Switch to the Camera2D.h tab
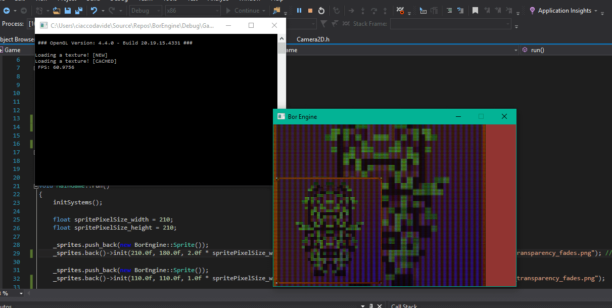Screen dimensions: 612x308 point(313,39)
